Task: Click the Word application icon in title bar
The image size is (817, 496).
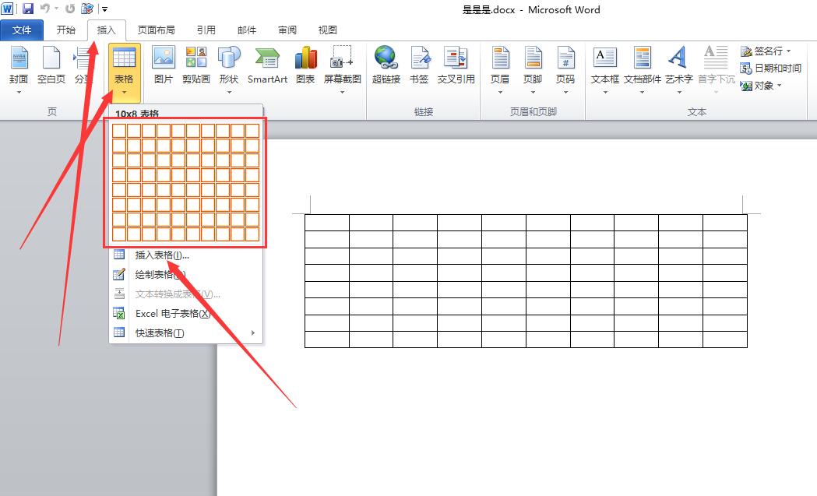Action: pos(7,9)
